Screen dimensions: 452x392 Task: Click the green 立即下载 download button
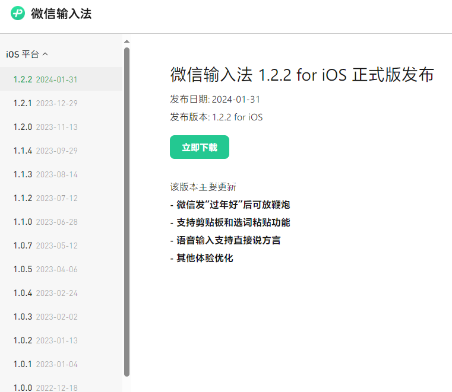[200, 147]
